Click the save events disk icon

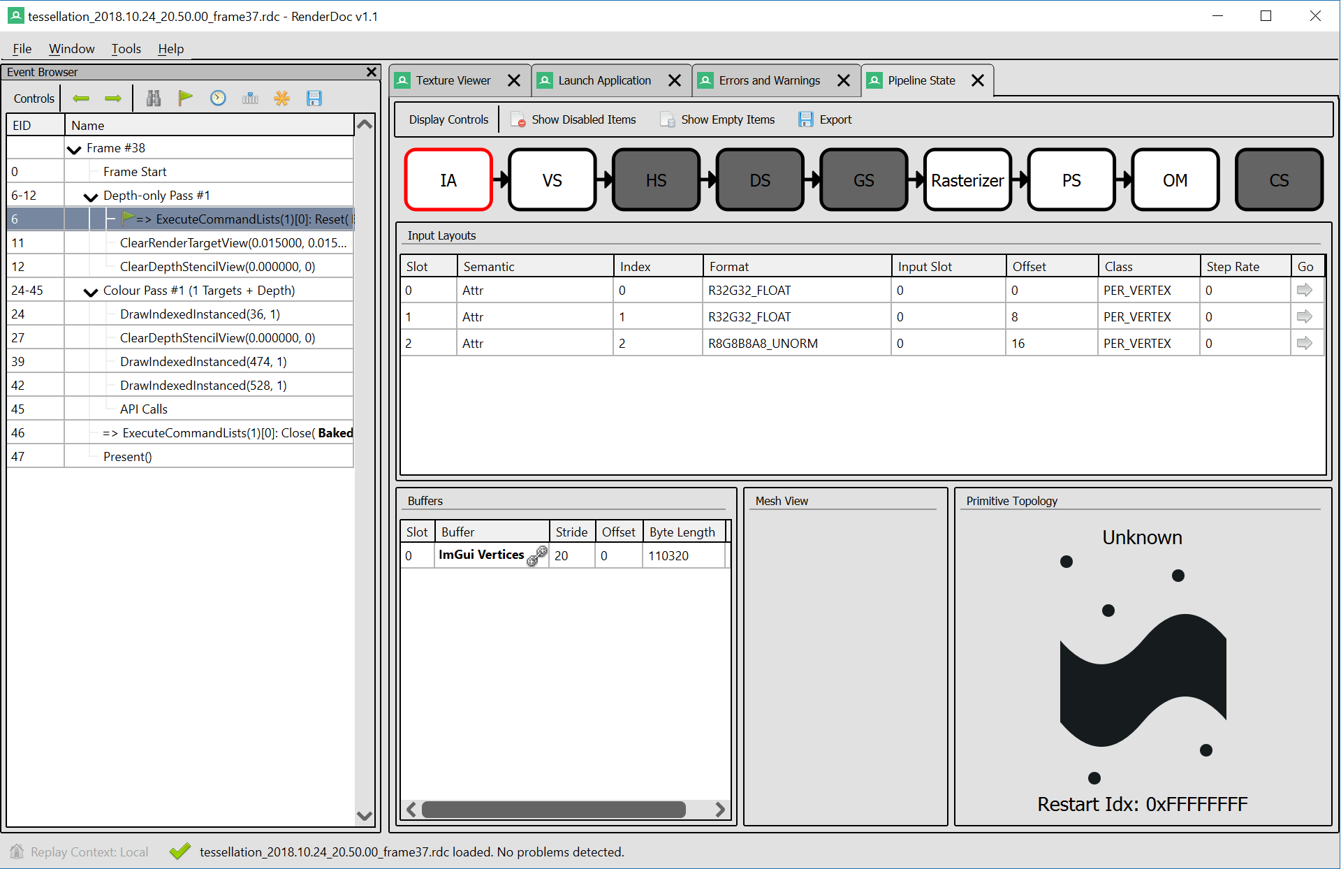pyautogui.click(x=314, y=98)
